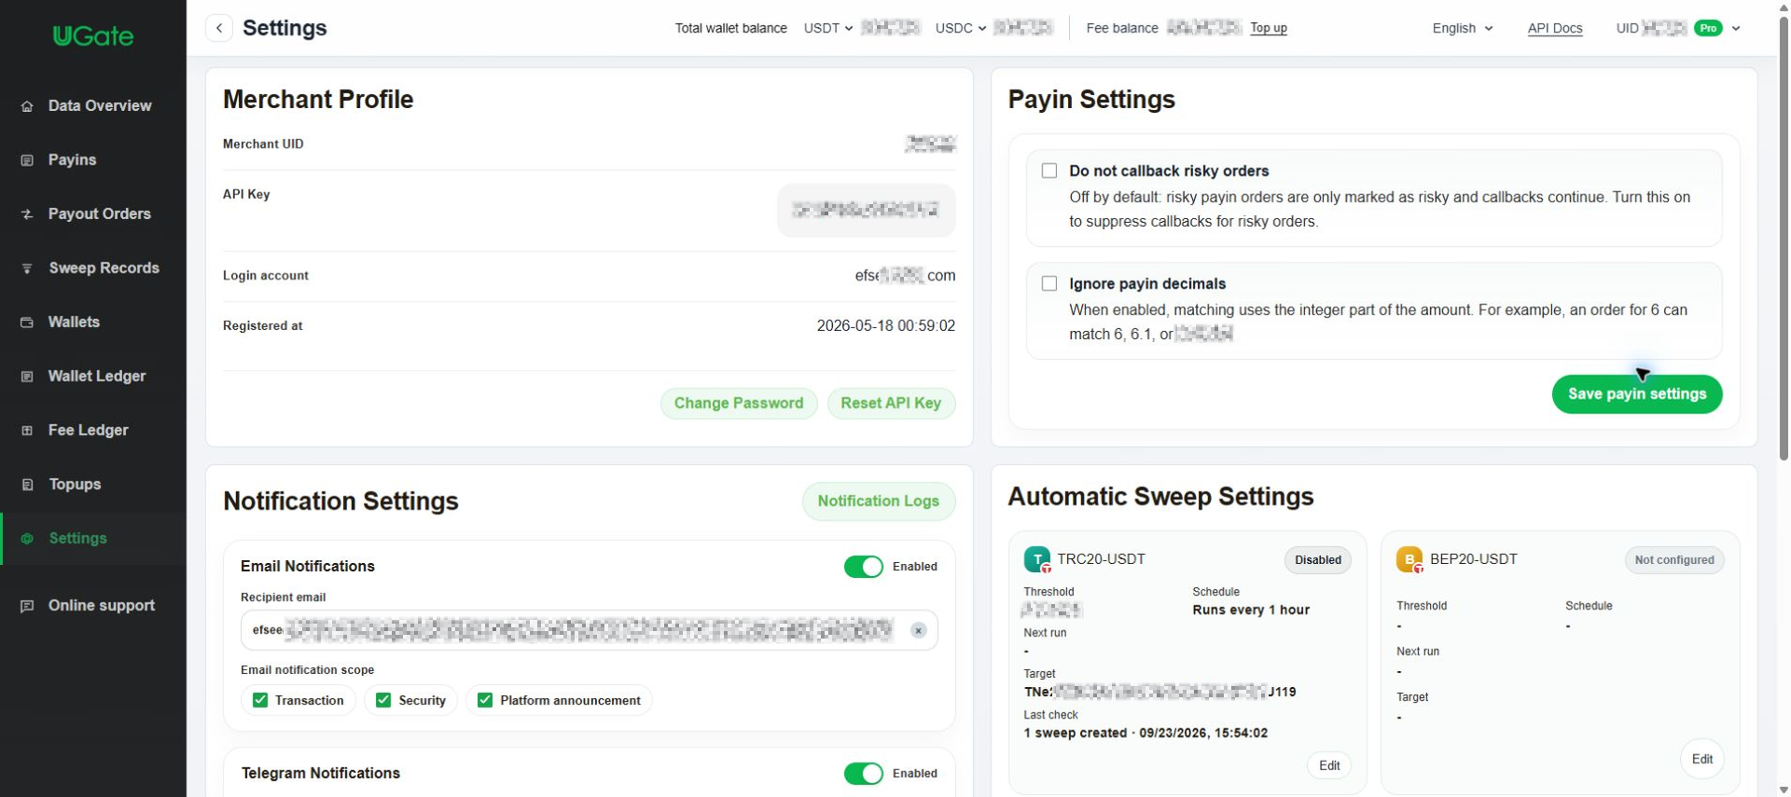Click the BEP20-USDT token icon
The height and width of the screenshot is (797, 1791).
point(1409,559)
